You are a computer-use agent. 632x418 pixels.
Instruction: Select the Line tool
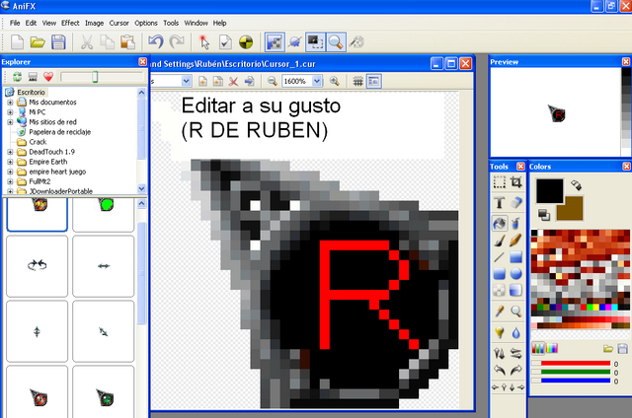500,256
